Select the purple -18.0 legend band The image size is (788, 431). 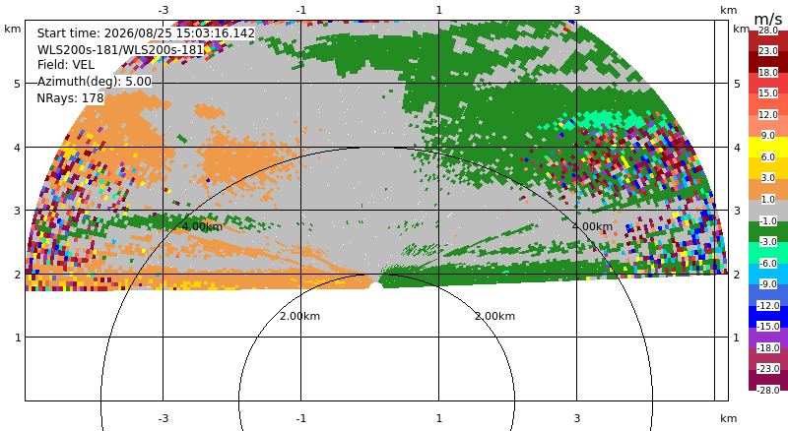[768, 338]
